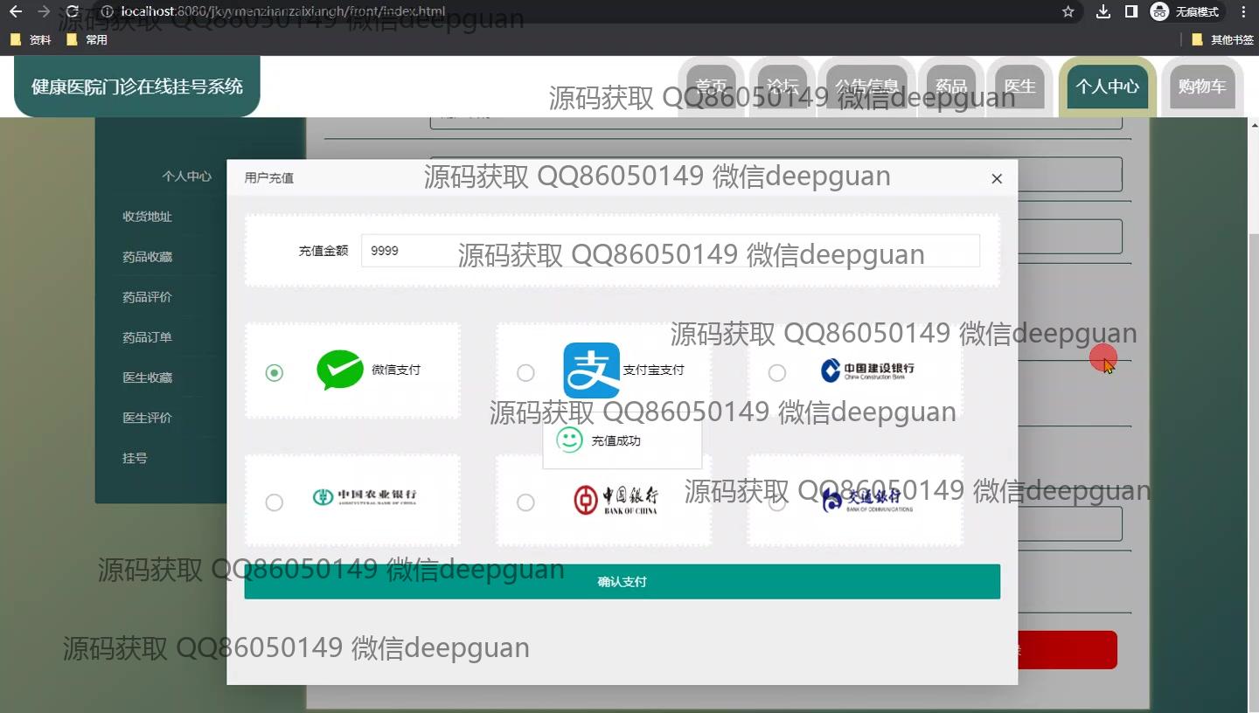Click the WeChat Pay green logo
The image size is (1259, 713).
coord(340,370)
